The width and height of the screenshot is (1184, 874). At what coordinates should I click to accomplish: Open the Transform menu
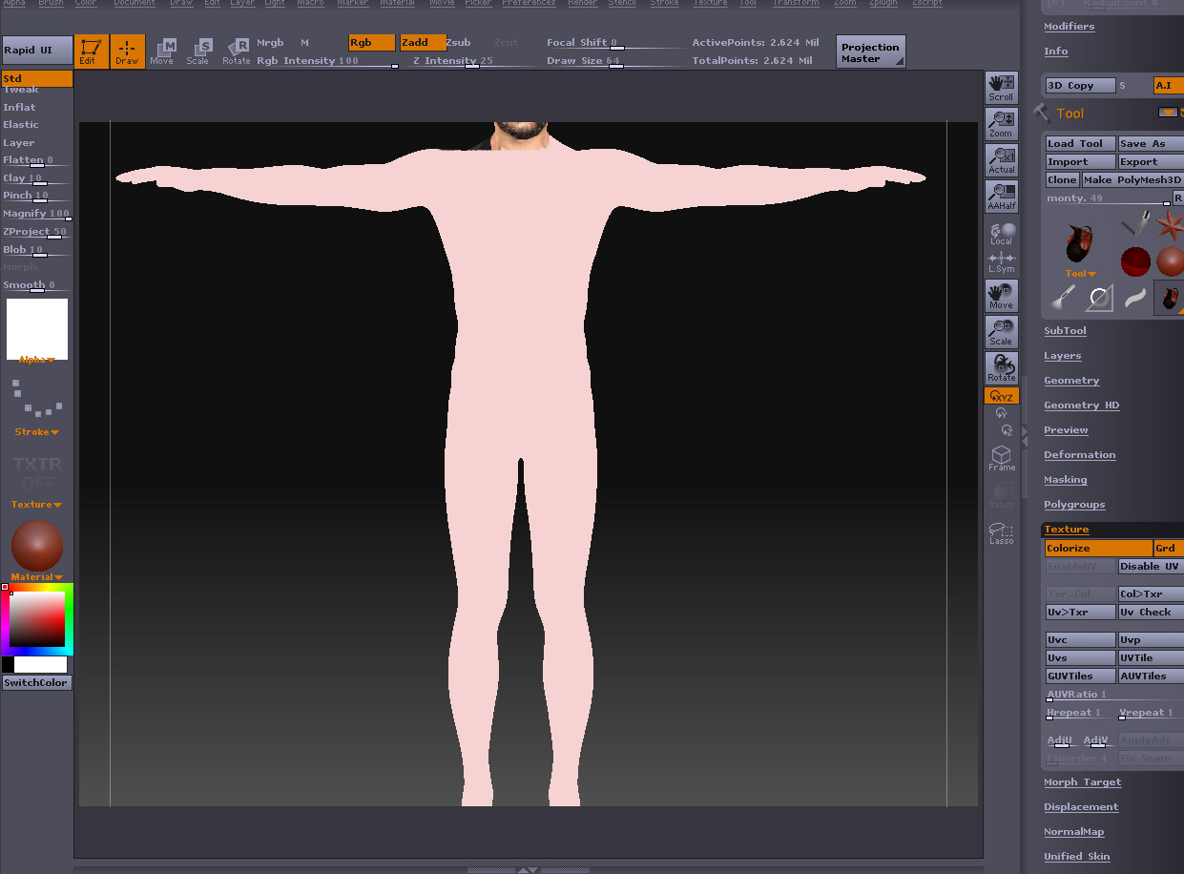coord(796,3)
